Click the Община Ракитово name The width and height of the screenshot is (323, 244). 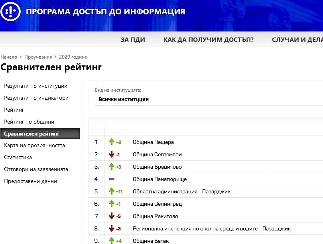point(156,216)
